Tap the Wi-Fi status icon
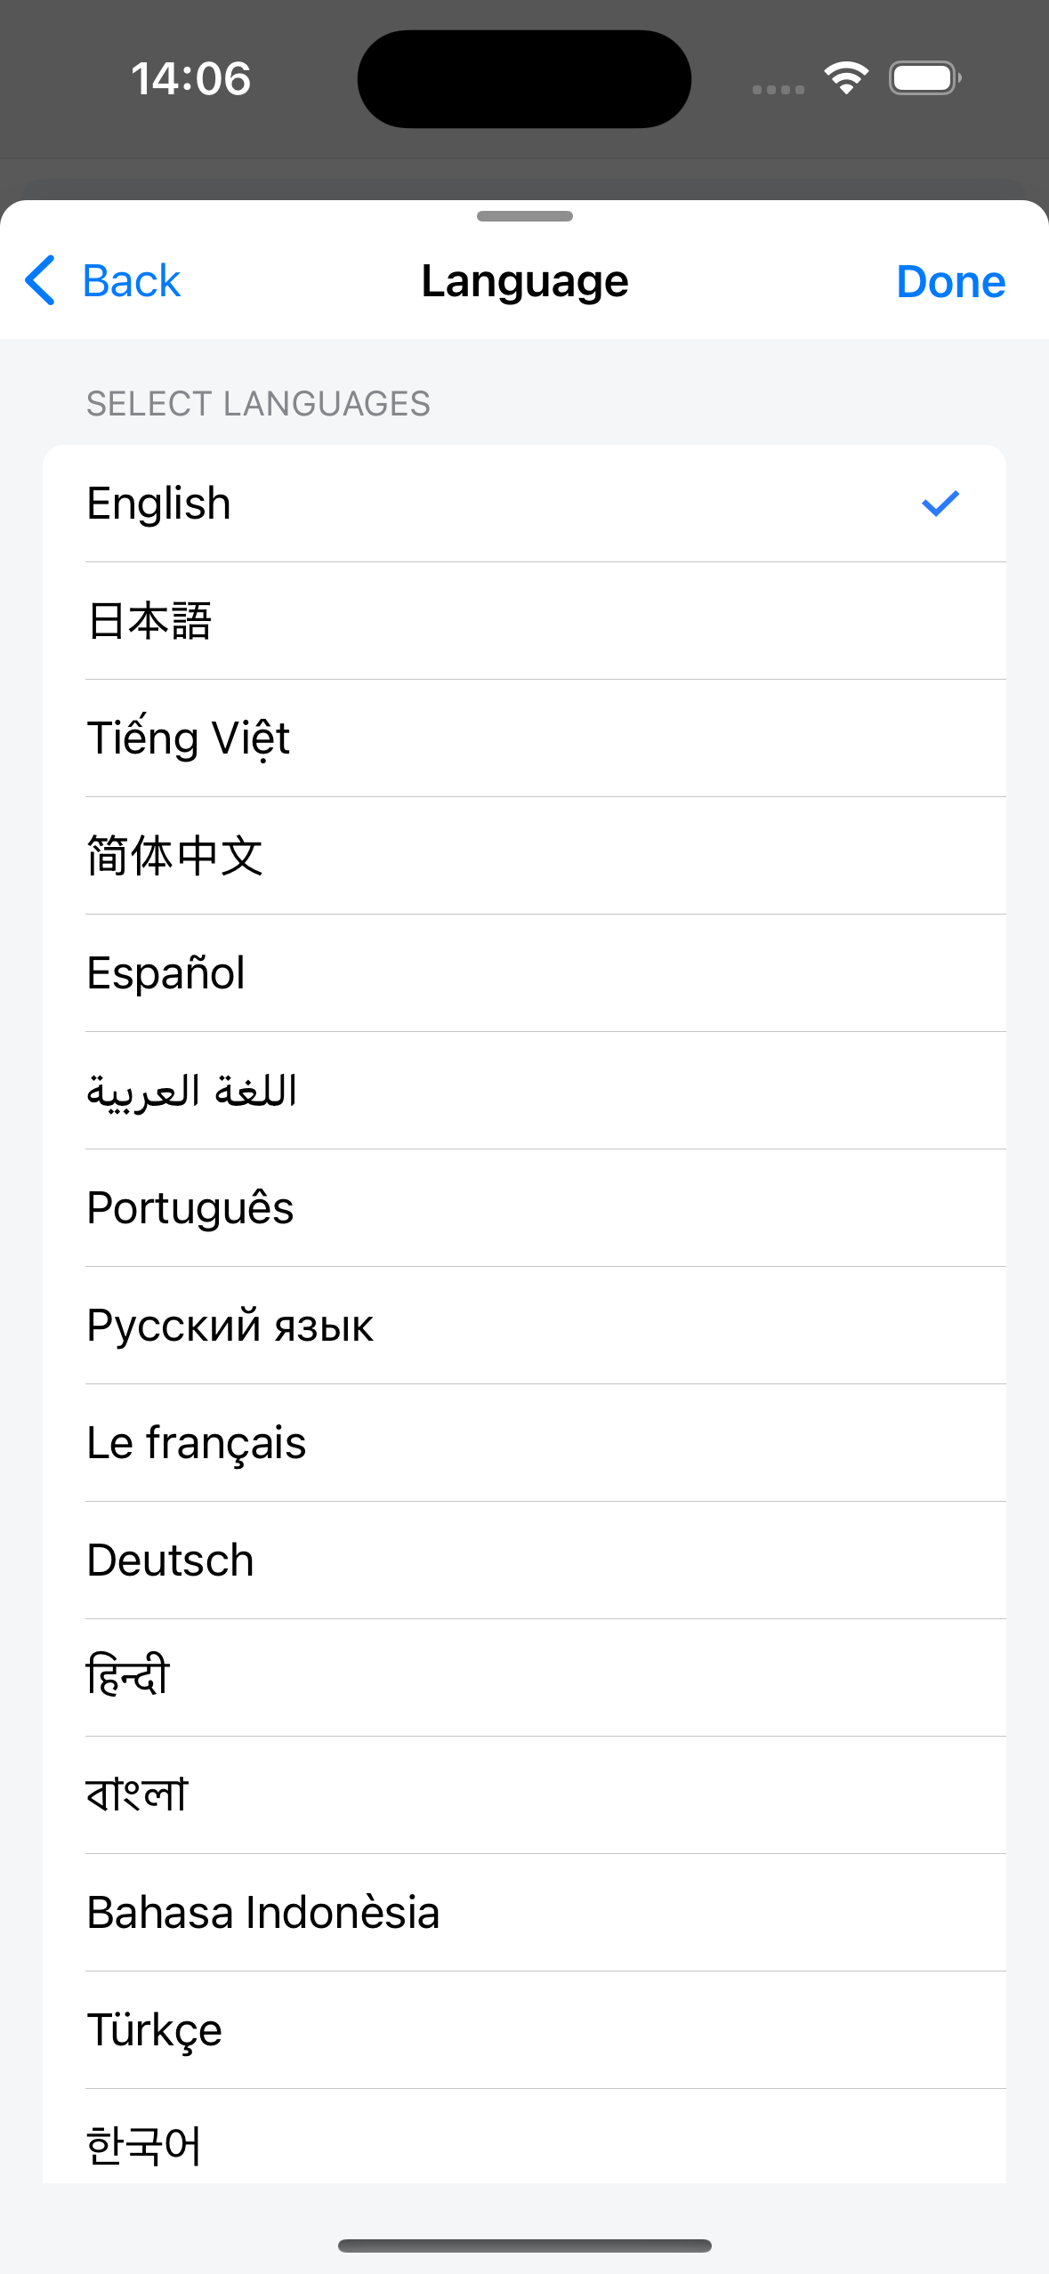Viewport: 1049px width, 2274px height. point(846,78)
